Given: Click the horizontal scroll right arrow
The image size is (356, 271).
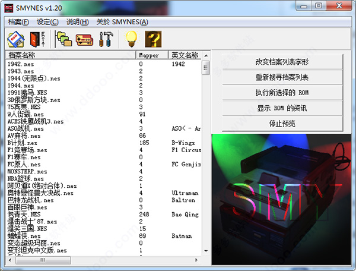Looking at the screenshot, I should (196, 260).
